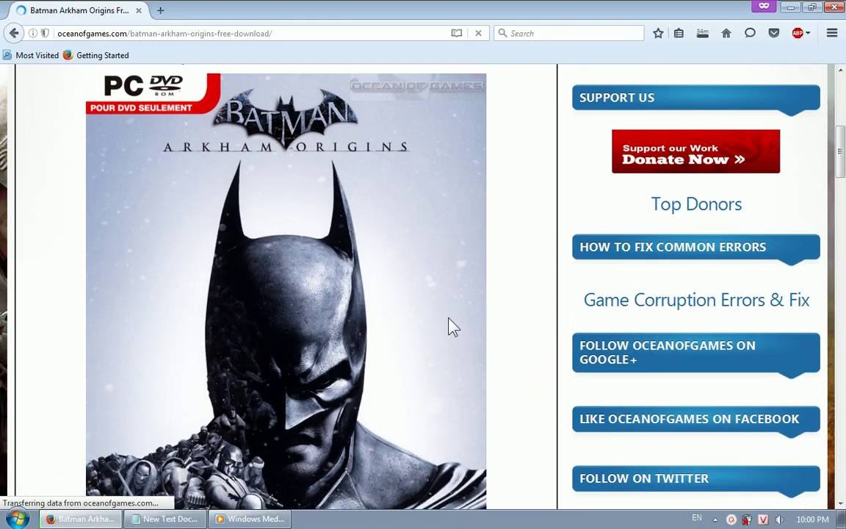
Task: Click EN language indicator in tray
Action: click(696, 518)
